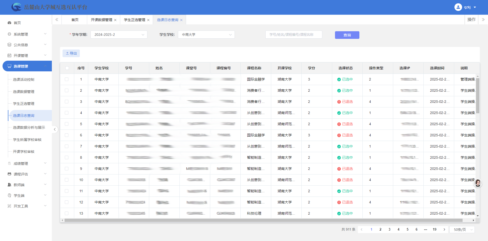Viewport: 488px width, 241px height.
Task: Open the 50条/页 page size dropdown
Action: pyautogui.click(x=462, y=230)
